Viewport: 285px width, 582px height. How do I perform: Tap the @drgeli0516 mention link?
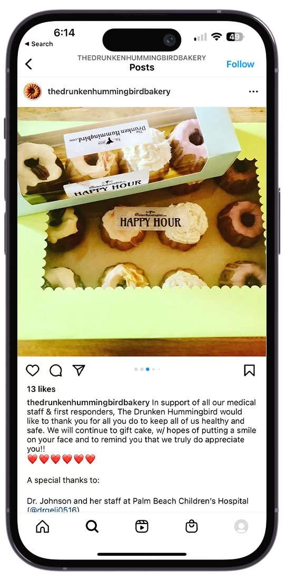[53, 510]
